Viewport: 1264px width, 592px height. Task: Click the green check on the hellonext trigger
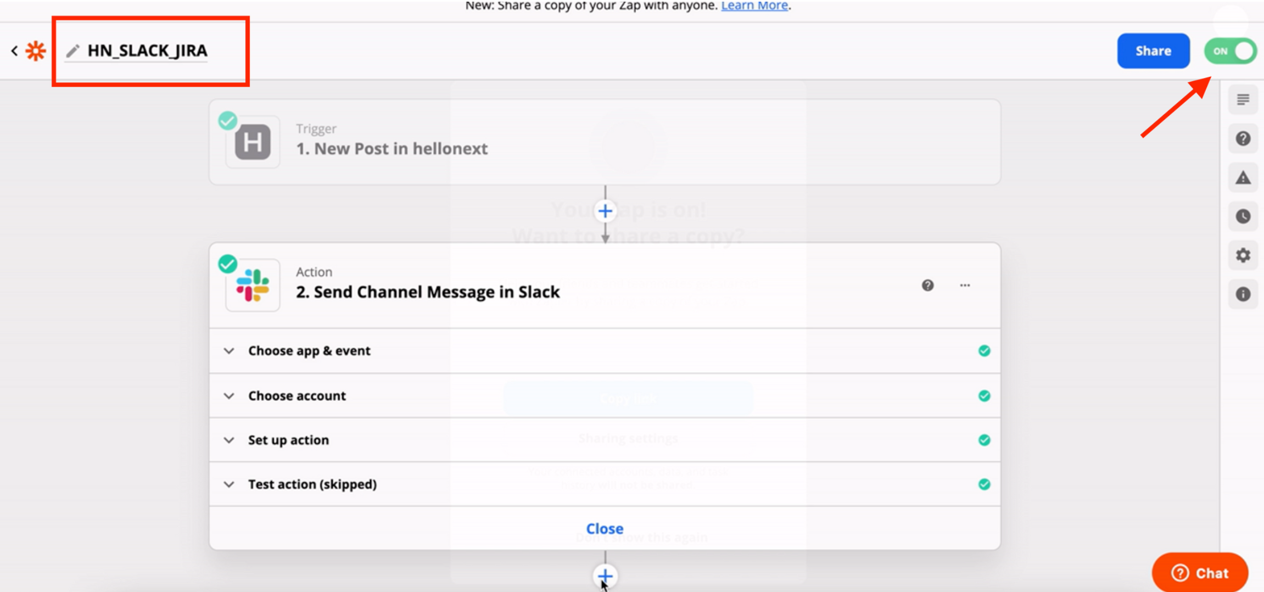tap(227, 121)
